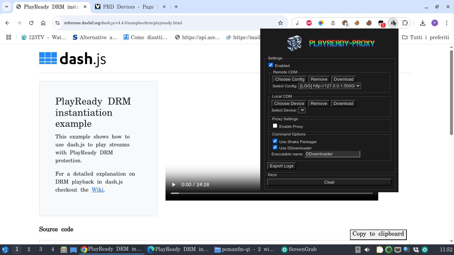Click the dash.js logo
Viewport: 454px width, 255px height.
tap(72, 59)
